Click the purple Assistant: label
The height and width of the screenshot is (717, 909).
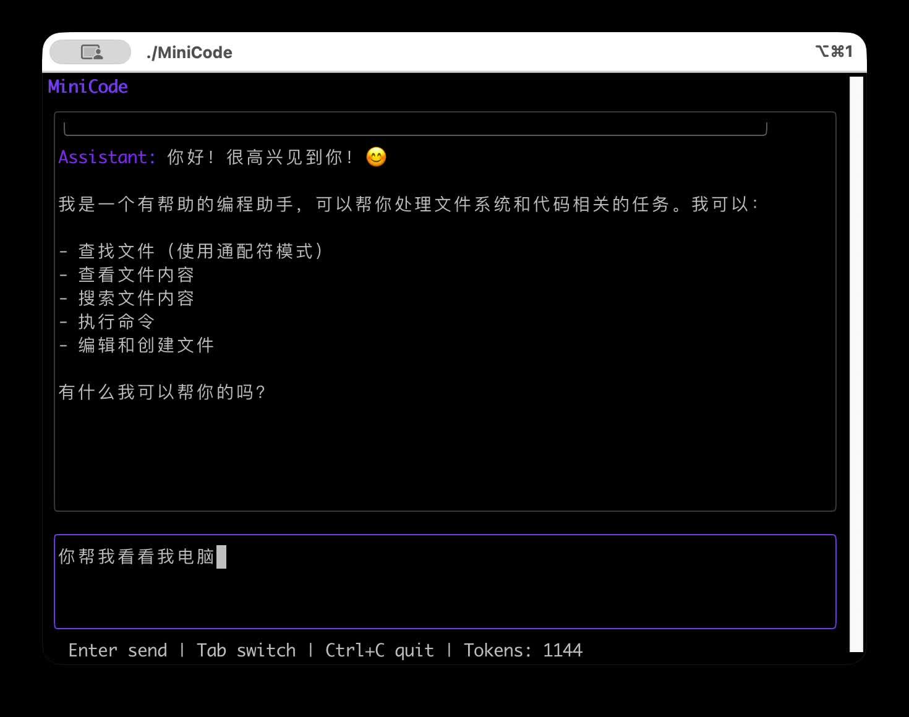click(x=106, y=157)
